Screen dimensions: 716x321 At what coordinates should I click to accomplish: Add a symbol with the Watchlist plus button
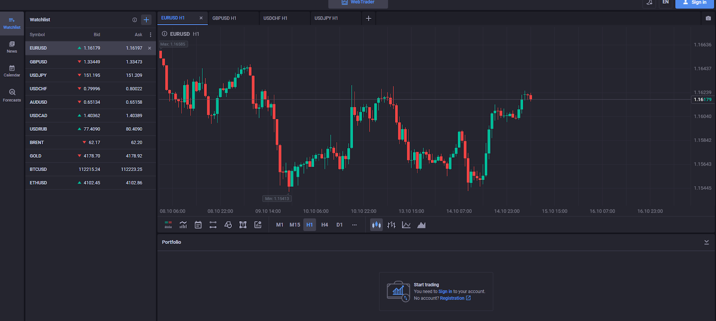[146, 20]
